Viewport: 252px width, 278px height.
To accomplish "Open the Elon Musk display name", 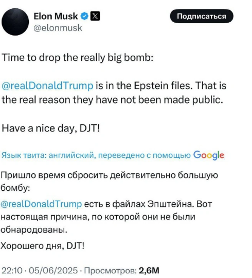I will pyautogui.click(x=56, y=17).
